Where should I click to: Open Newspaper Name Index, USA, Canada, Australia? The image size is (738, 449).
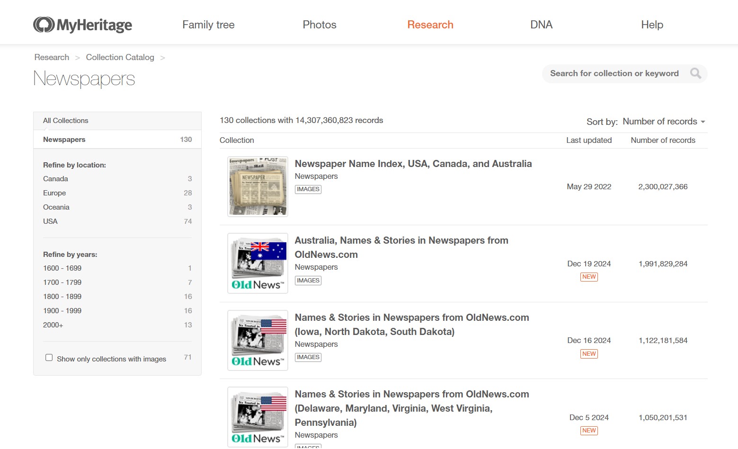tap(413, 164)
